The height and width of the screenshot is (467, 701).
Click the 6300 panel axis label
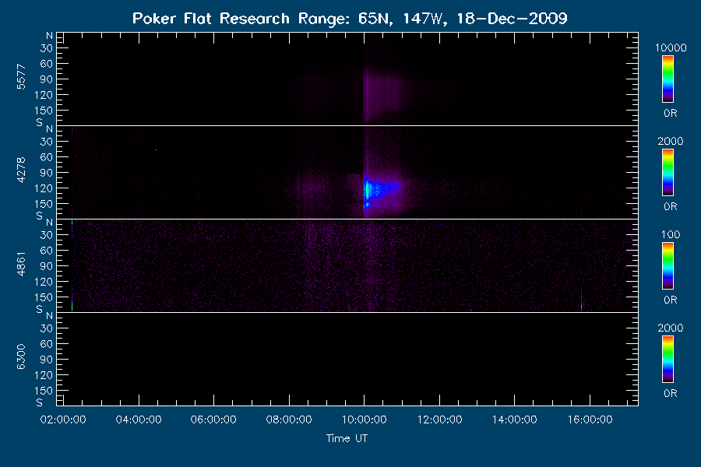tap(21, 357)
